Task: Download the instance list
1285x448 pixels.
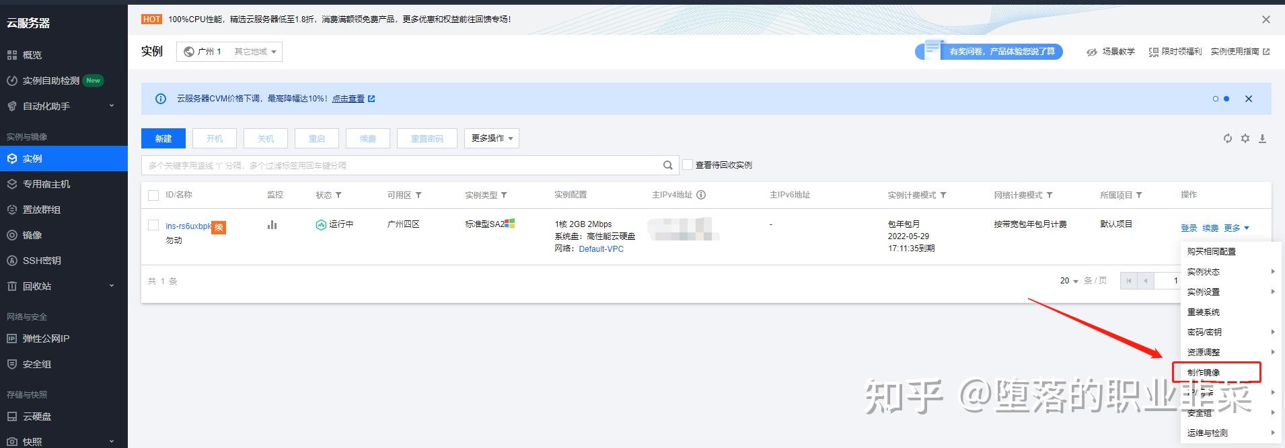Action: (x=1263, y=138)
